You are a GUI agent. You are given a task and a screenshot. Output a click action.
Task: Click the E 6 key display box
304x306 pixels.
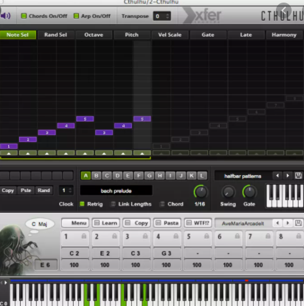point(46,265)
